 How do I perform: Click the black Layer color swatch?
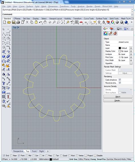point(120,48)
